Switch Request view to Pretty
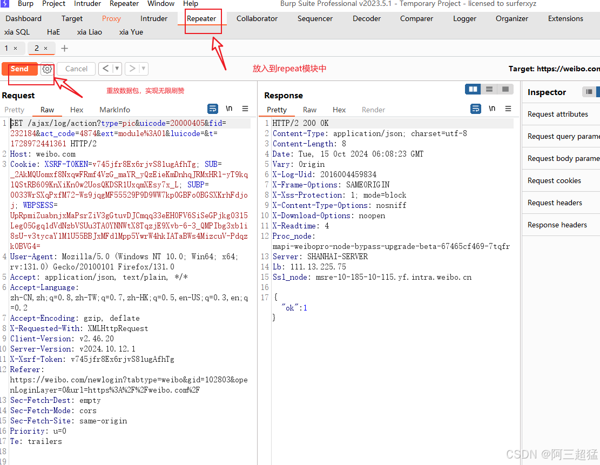This screenshot has width=600, height=465. coord(15,110)
